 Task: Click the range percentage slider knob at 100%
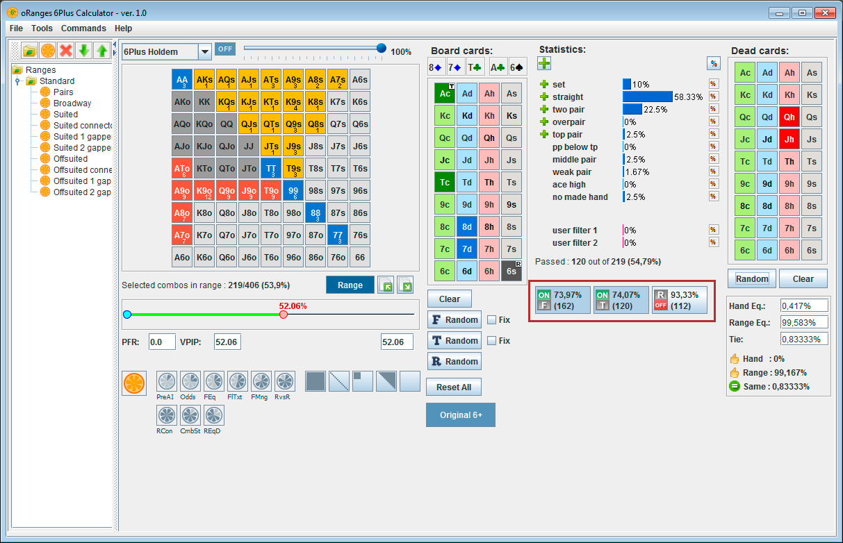click(x=381, y=48)
